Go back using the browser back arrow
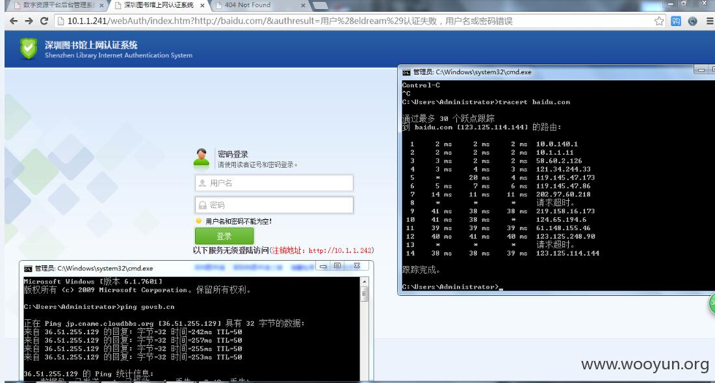Image resolution: width=715 pixels, height=383 pixels. tap(14, 21)
